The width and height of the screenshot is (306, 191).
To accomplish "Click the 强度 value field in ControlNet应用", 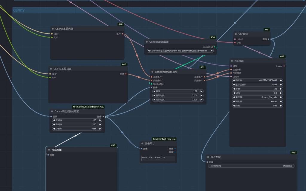I will (178, 91).
